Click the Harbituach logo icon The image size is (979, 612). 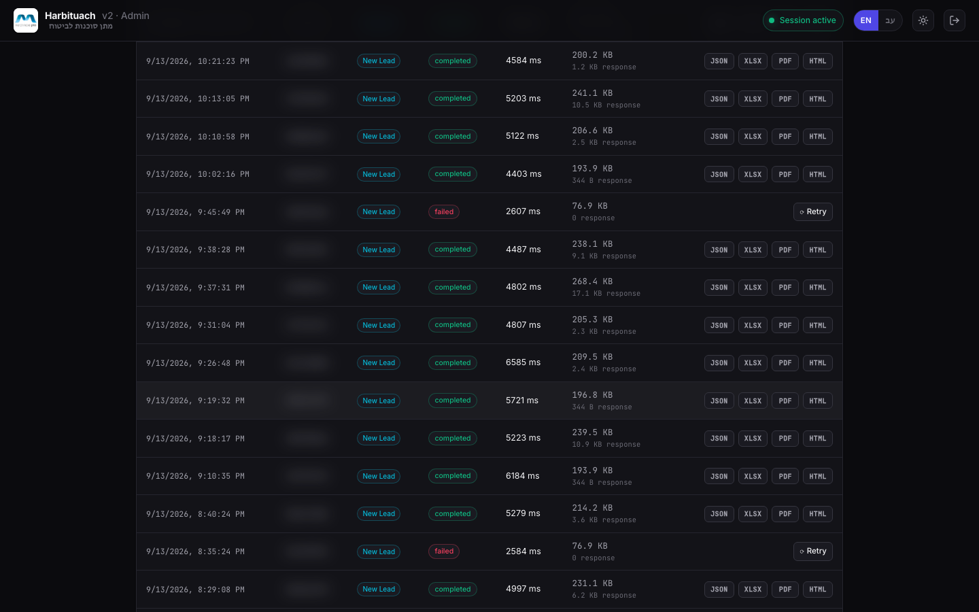[26, 20]
